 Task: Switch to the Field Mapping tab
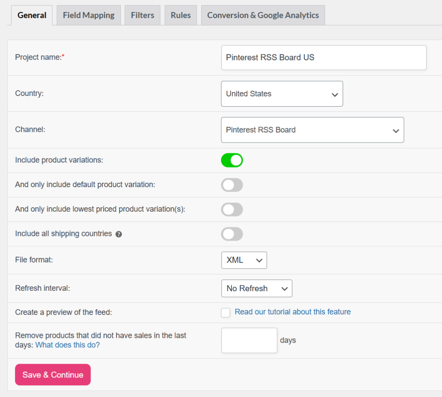click(x=88, y=15)
